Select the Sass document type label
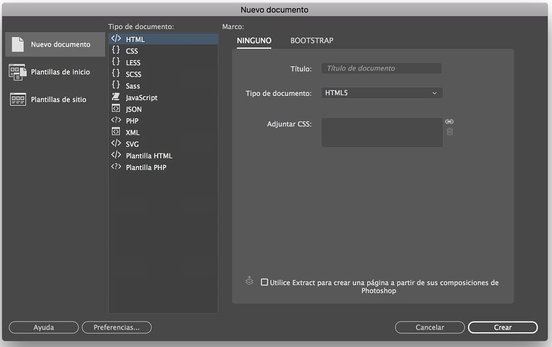Image resolution: width=552 pixels, height=347 pixels. point(133,86)
